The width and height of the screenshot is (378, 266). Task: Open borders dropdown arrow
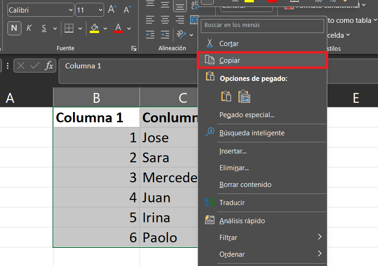pyautogui.click(x=80, y=29)
